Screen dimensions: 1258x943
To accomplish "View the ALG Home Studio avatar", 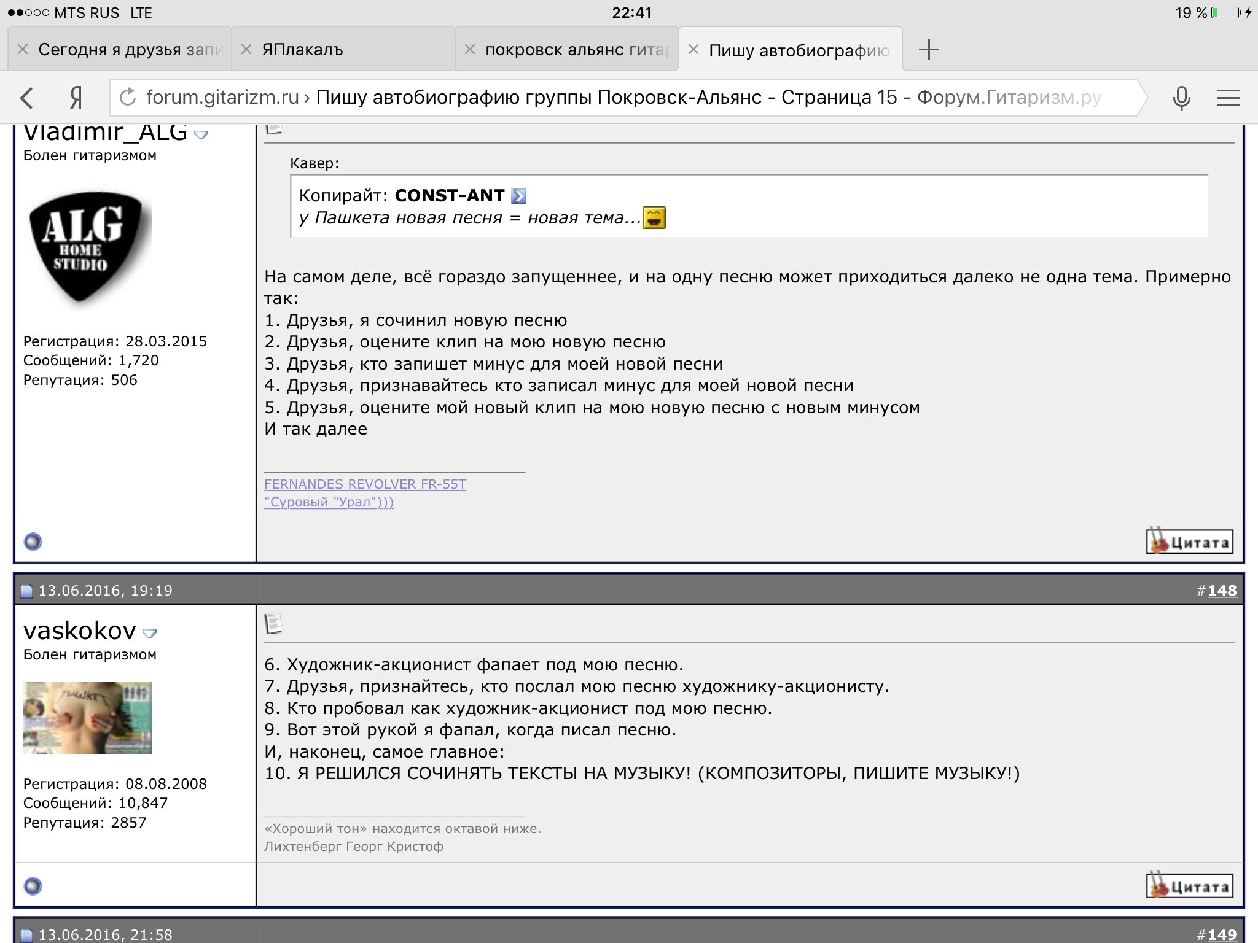I will 87,247.
